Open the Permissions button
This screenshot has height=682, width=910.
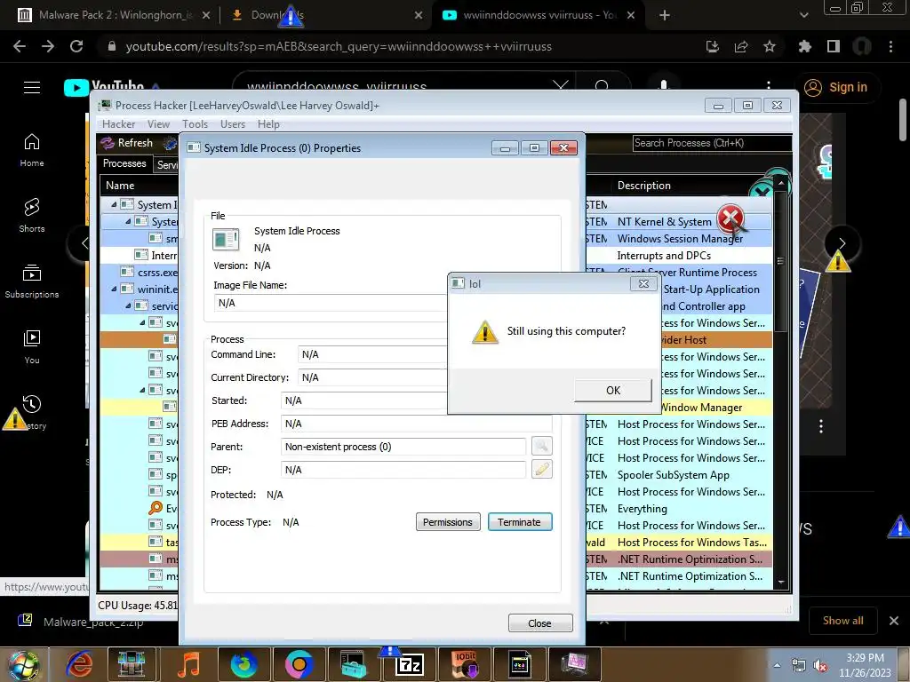coord(448,522)
